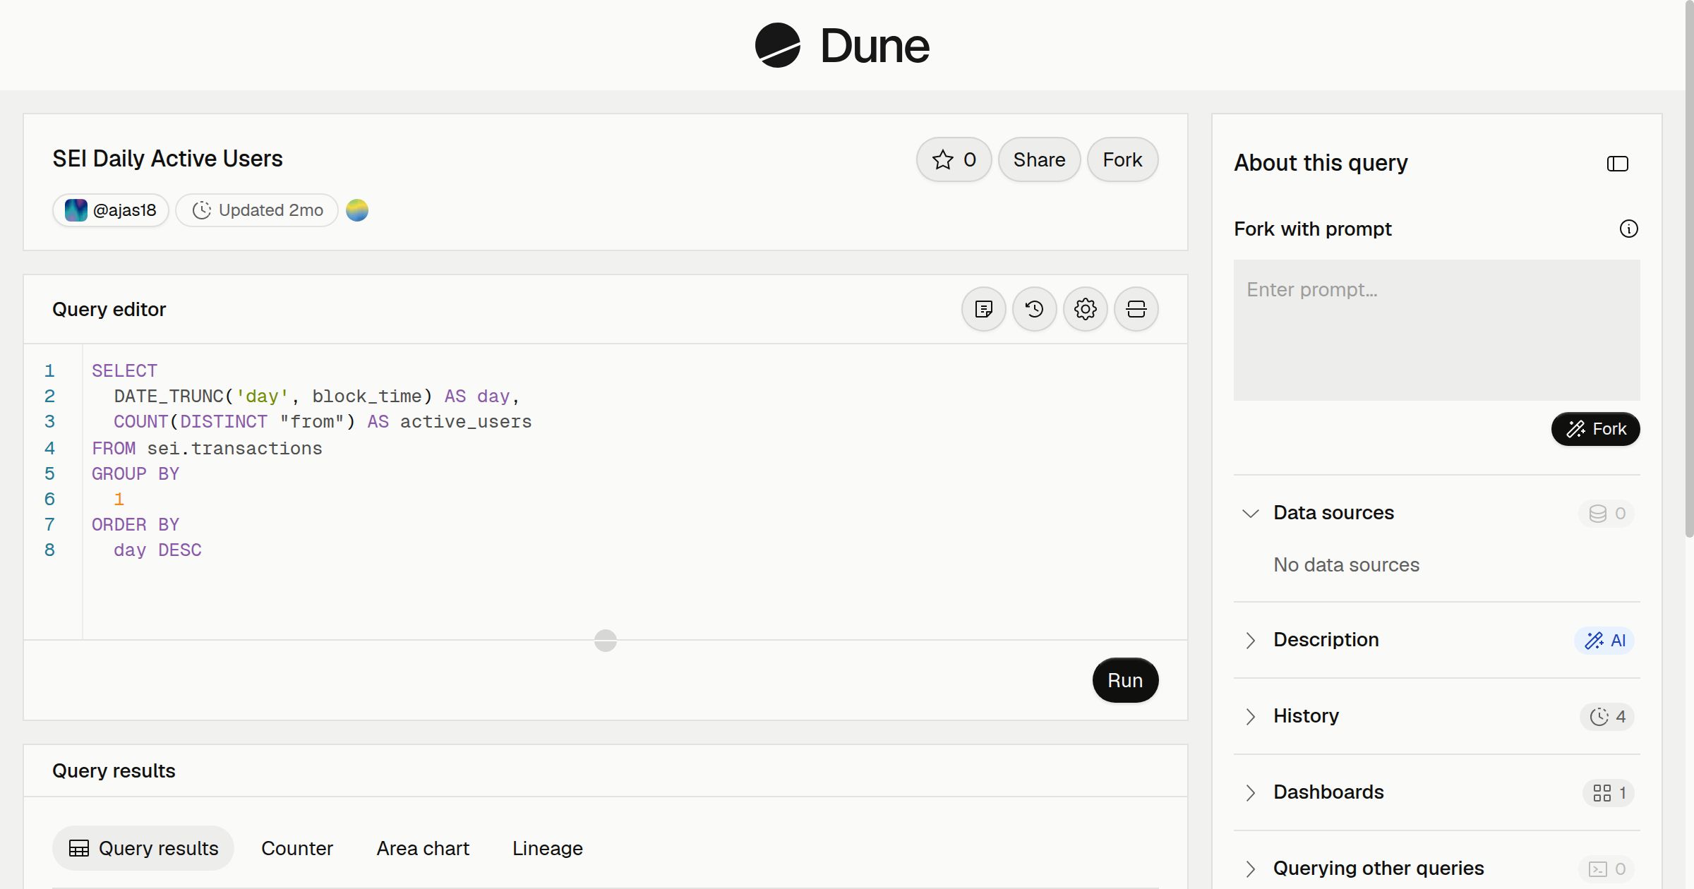Switch to the Counter tab
Image resolution: width=1694 pixels, height=889 pixels.
click(297, 848)
